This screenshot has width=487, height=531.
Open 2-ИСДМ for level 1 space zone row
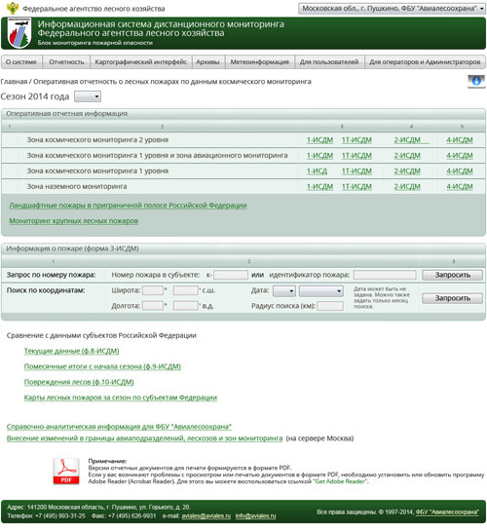[x=407, y=171]
